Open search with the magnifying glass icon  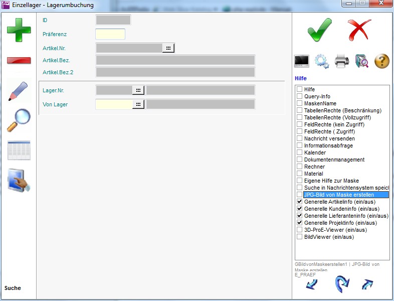pyautogui.click(x=19, y=120)
